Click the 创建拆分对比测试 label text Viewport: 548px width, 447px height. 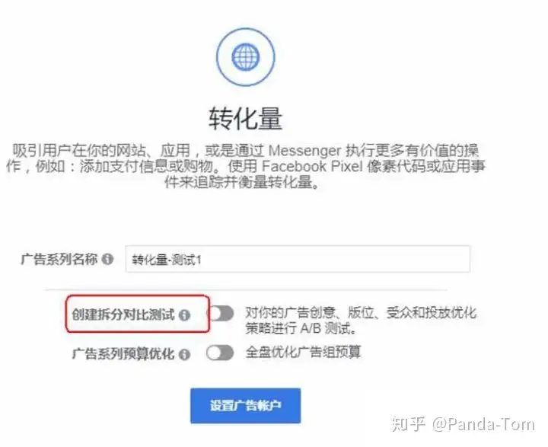(123, 314)
